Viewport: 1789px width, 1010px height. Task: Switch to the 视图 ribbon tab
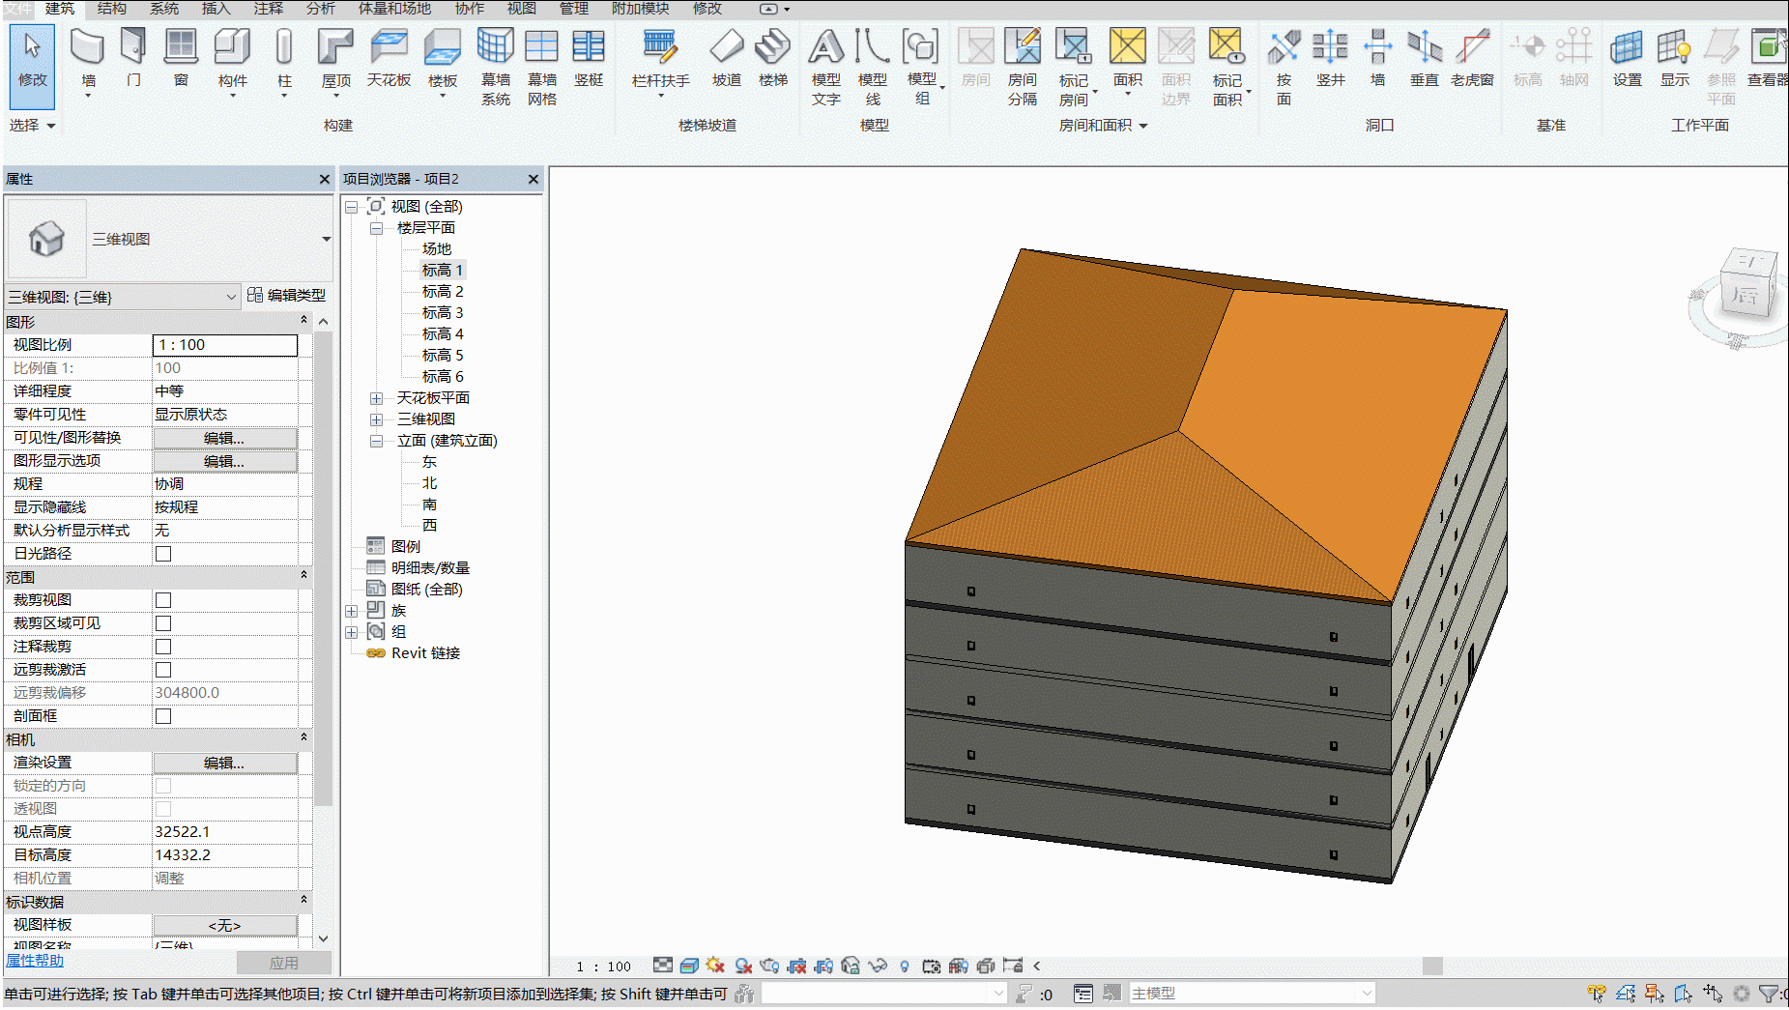pyautogui.click(x=522, y=9)
